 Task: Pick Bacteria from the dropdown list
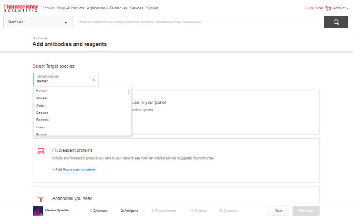click(43, 120)
